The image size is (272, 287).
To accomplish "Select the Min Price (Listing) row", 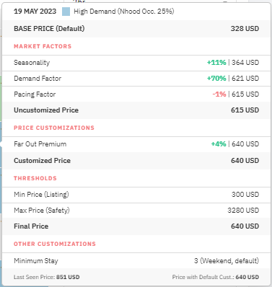I will pos(136,195).
